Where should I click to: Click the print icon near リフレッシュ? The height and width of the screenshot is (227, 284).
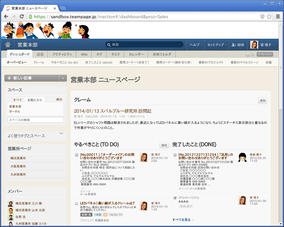[247, 55]
